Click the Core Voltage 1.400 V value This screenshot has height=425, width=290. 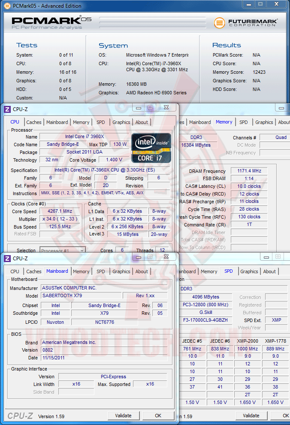pos(114,160)
